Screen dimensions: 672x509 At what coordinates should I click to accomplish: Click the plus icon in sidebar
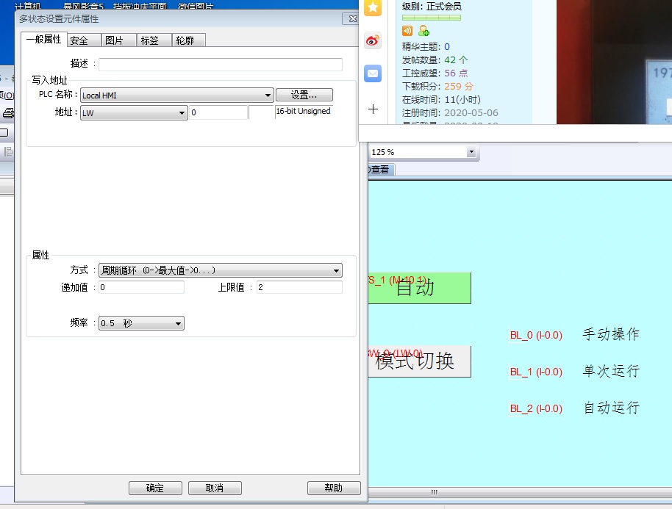click(x=373, y=109)
